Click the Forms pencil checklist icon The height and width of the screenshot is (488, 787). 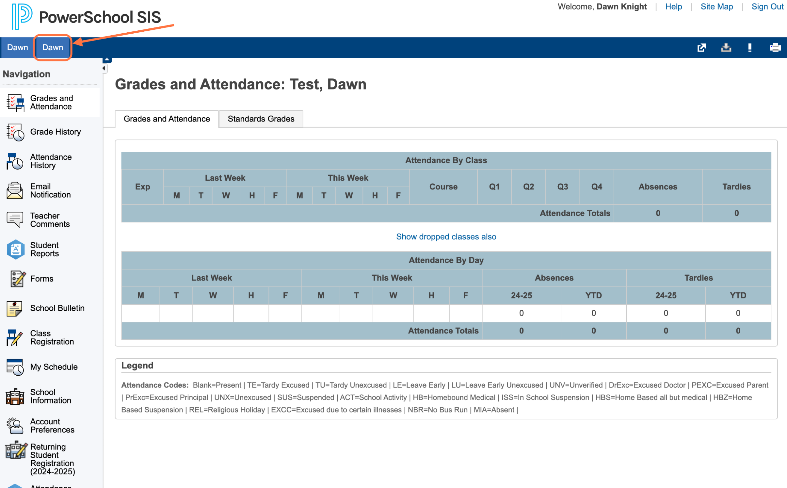[x=18, y=279]
